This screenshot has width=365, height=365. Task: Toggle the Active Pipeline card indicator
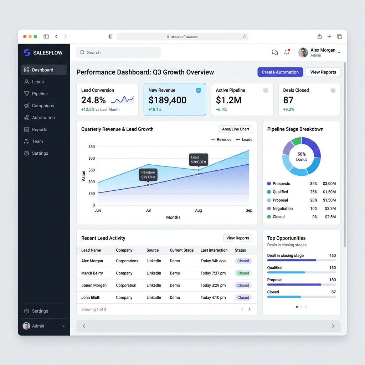click(266, 90)
